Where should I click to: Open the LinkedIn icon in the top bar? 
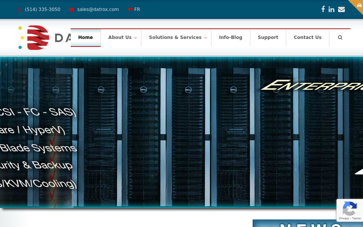[332, 9]
